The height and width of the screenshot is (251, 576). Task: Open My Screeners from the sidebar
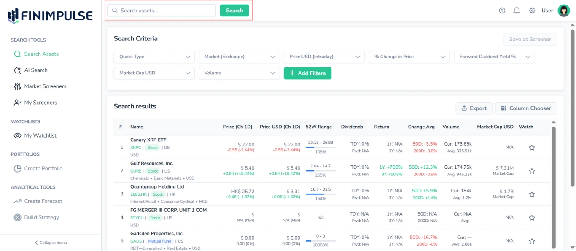point(40,103)
